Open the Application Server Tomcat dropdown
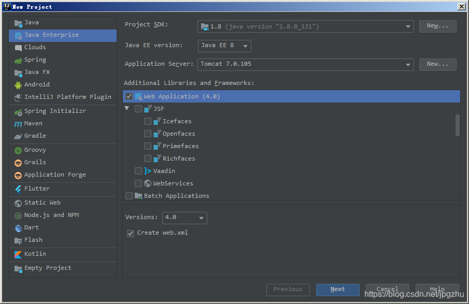This screenshot has width=469, height=304. (x=305, y=65)
